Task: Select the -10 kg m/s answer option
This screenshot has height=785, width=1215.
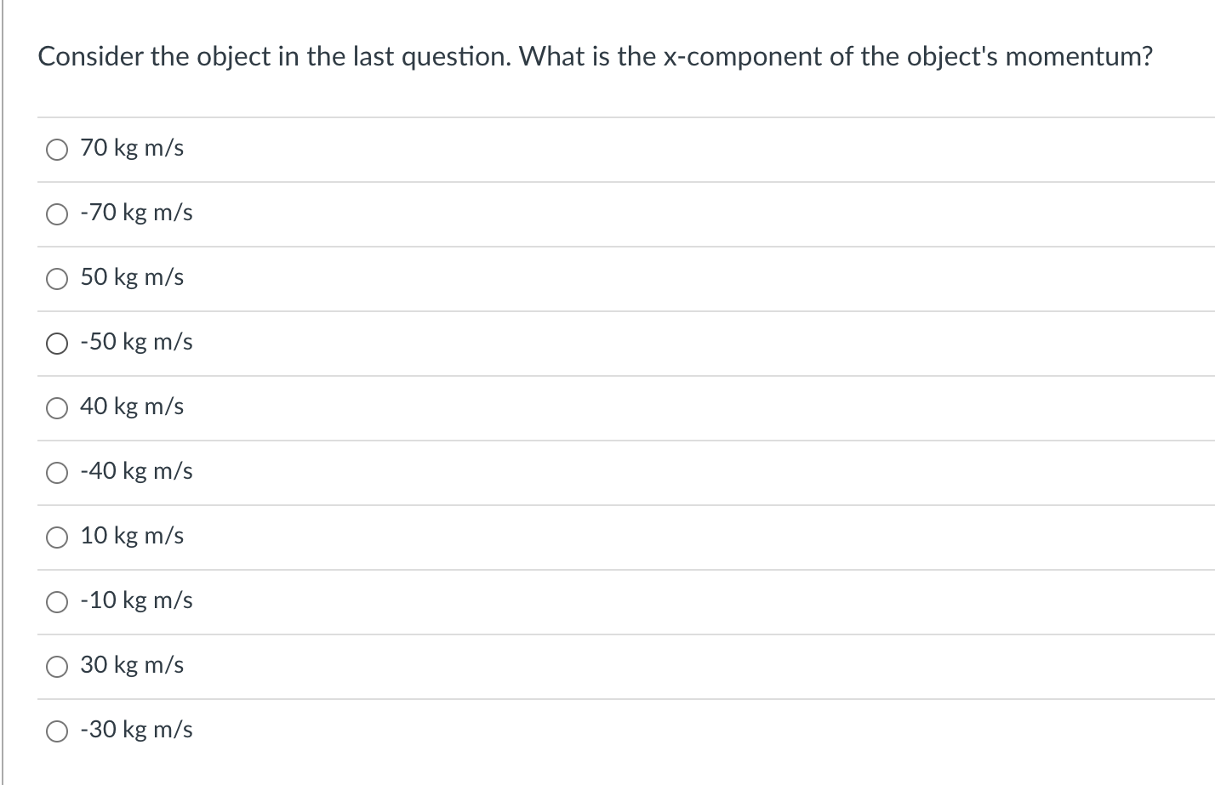Action: (136, 601)
